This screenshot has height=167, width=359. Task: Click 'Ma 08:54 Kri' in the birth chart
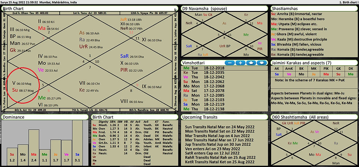coord(48,28)
